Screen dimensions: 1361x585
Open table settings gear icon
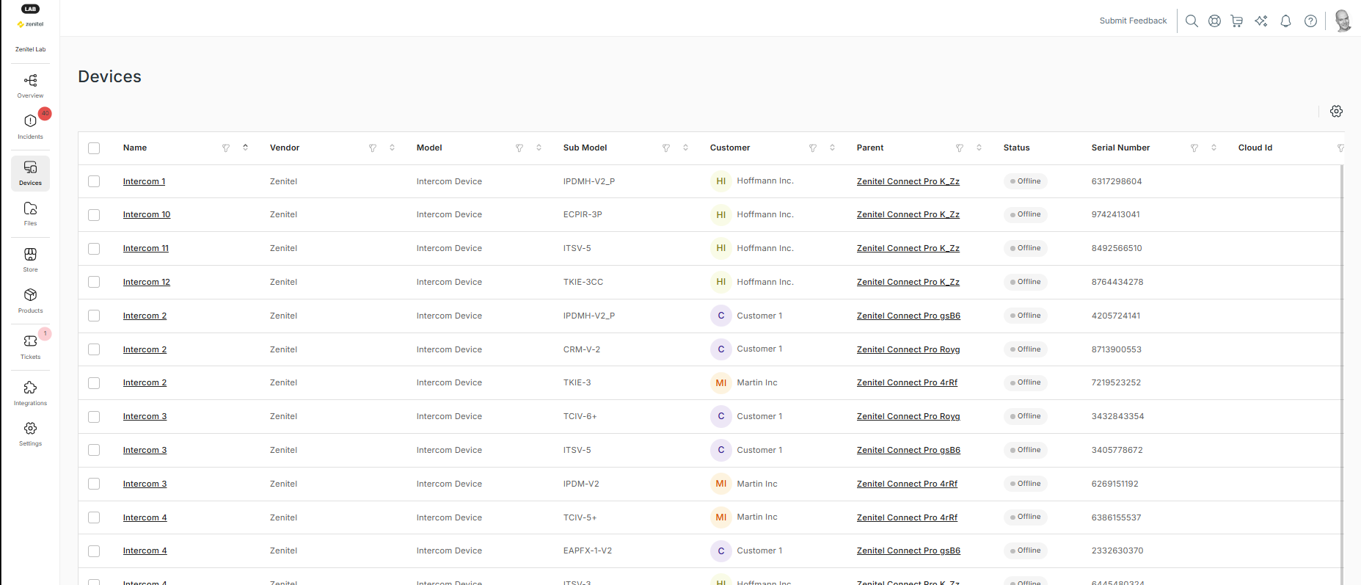pos(1336,112)
